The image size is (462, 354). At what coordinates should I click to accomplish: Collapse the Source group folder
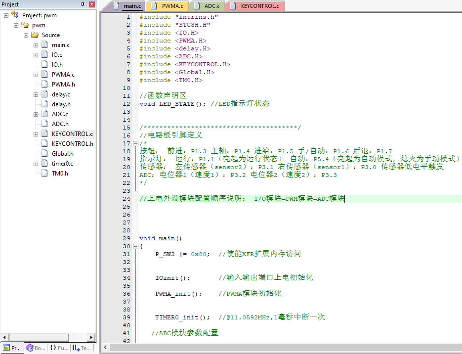26,35
